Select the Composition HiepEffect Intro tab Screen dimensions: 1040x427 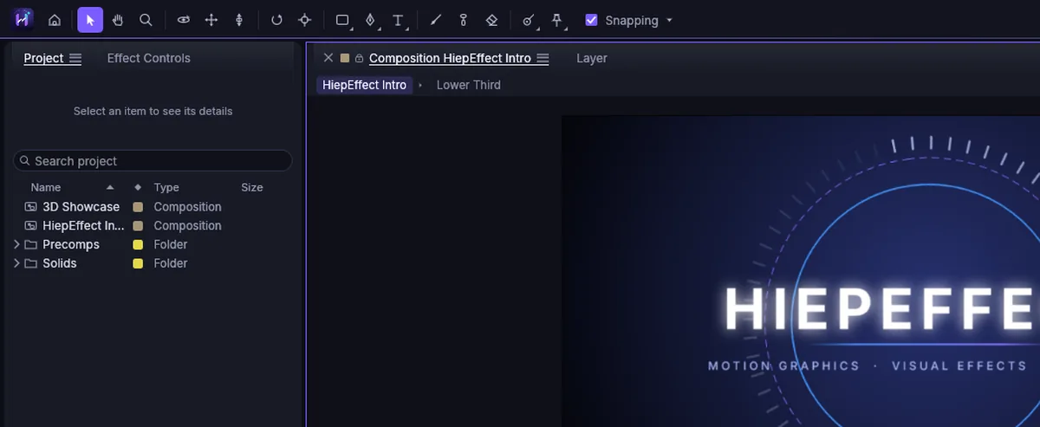tap(450, 58)
